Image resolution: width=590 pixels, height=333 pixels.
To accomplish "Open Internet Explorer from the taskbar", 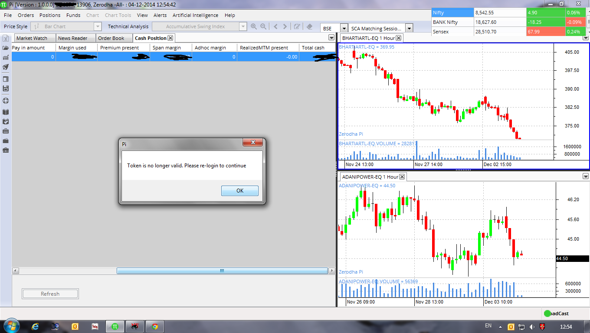I will click(x=36, y=326).
